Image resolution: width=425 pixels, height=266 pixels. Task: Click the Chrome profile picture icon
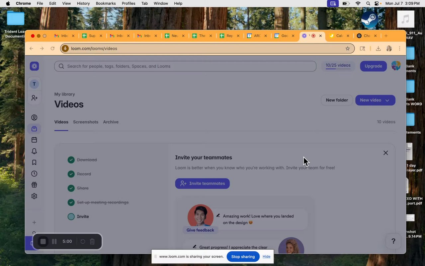389,49
